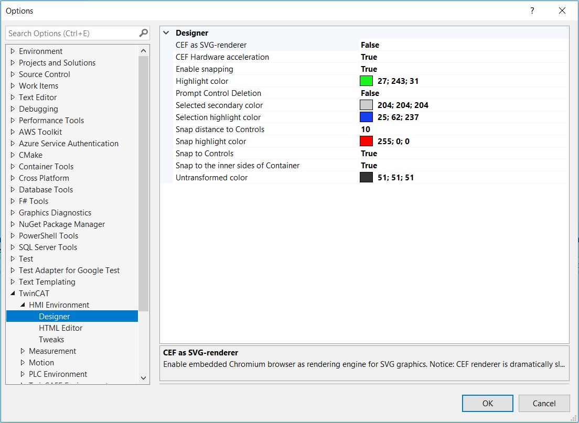Expand the Text Editor node
The image size is (579, 423).
[13, 97]
